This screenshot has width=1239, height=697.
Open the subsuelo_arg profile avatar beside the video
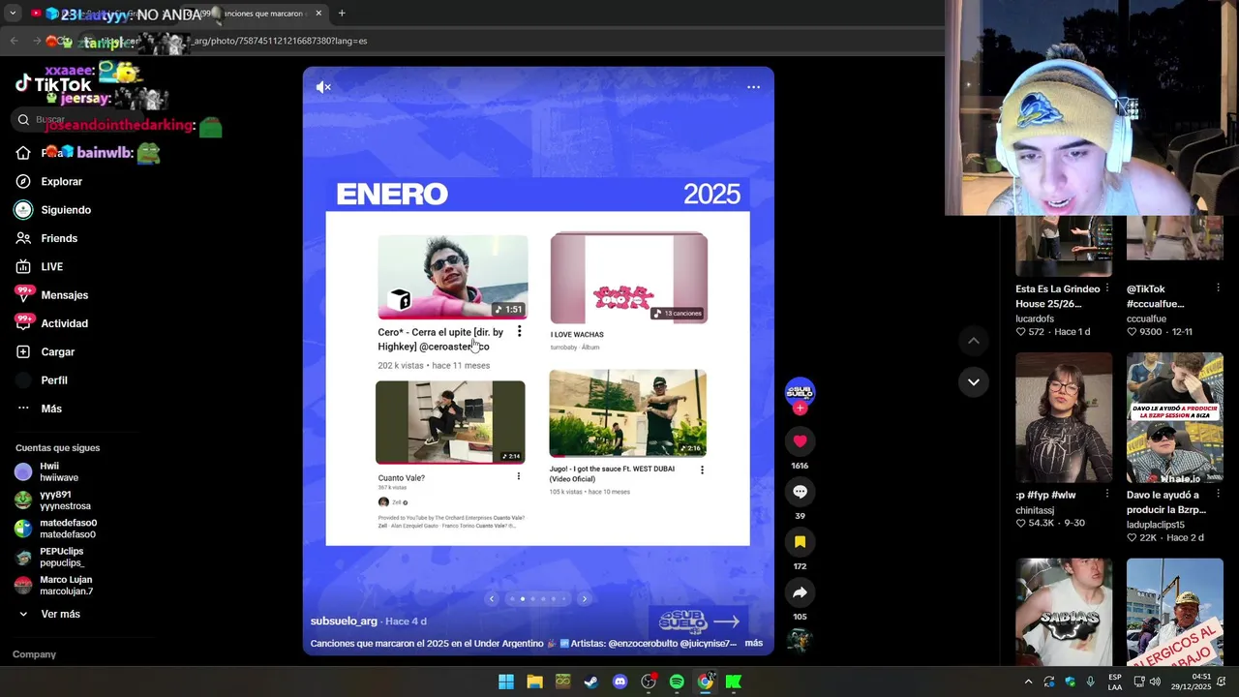click(x=800, y=392)
